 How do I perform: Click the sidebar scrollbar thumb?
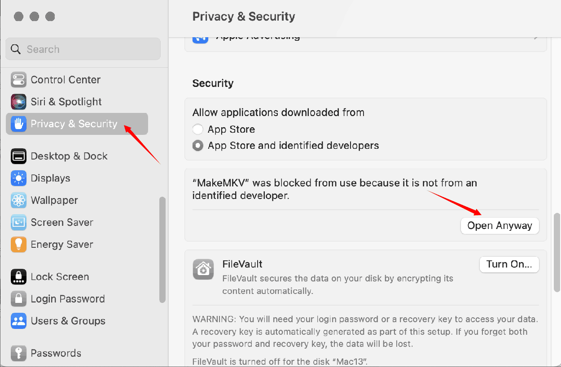point(162,250)
